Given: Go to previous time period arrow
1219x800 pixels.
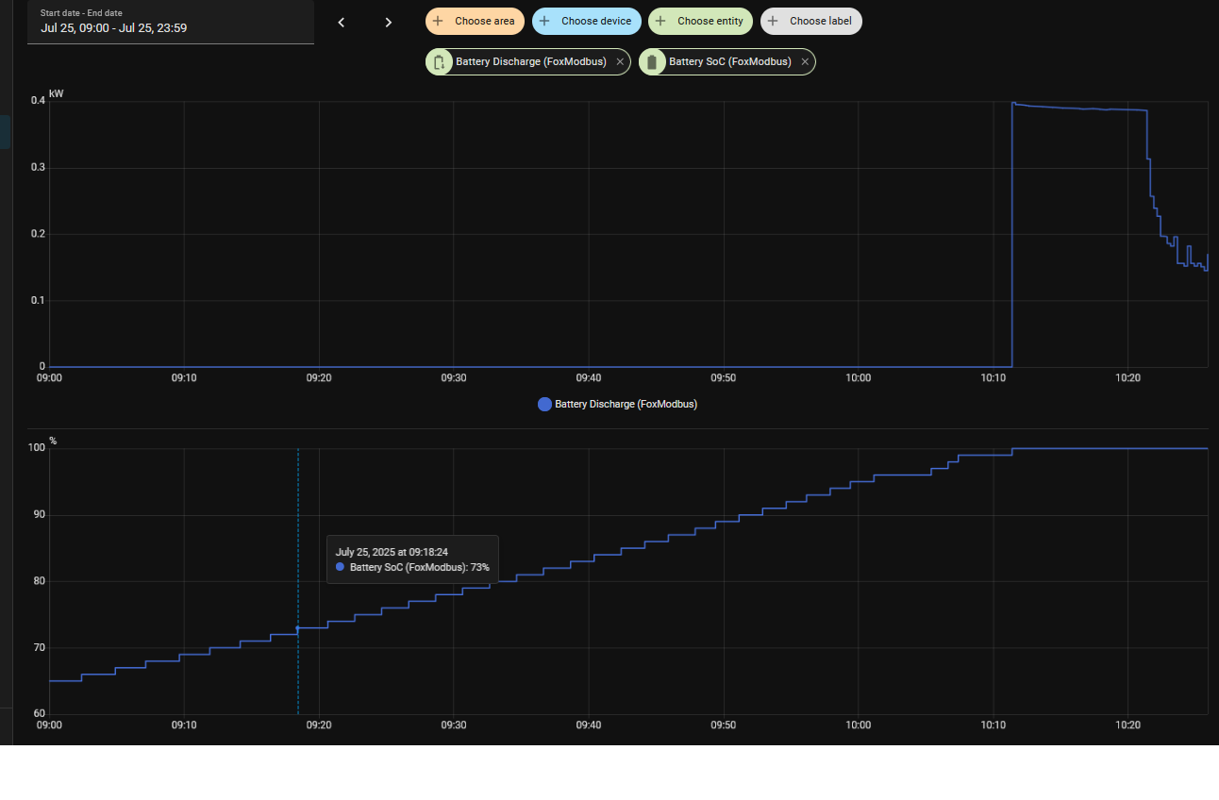Looking at the screenshot, I should coord(342,23).
